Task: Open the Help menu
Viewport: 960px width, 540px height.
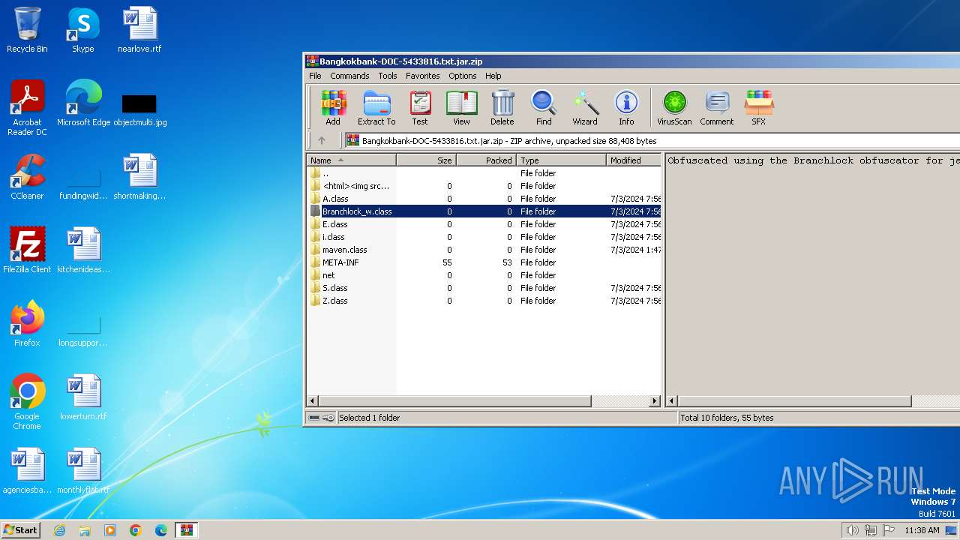Action: pos(493,76)
